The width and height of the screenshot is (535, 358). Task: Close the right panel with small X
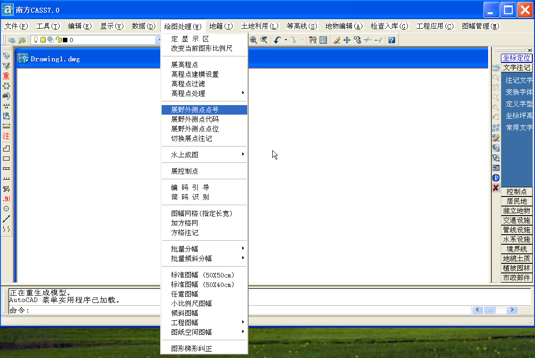(530, 50)
